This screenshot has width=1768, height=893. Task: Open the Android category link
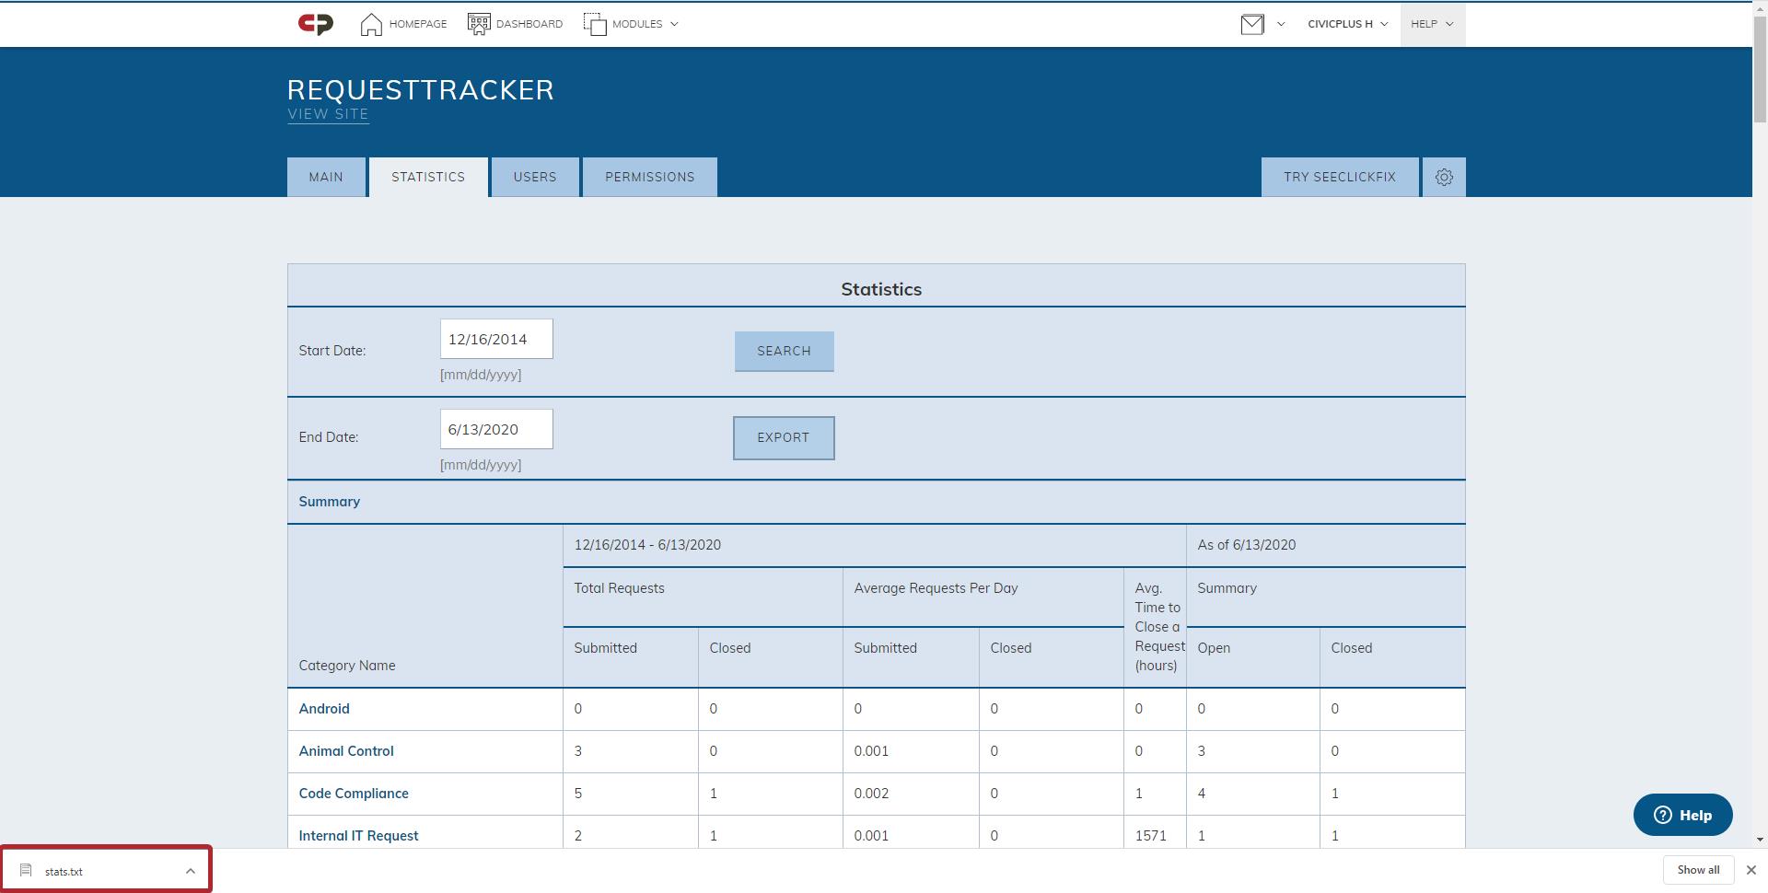click(x=324, y=709)
